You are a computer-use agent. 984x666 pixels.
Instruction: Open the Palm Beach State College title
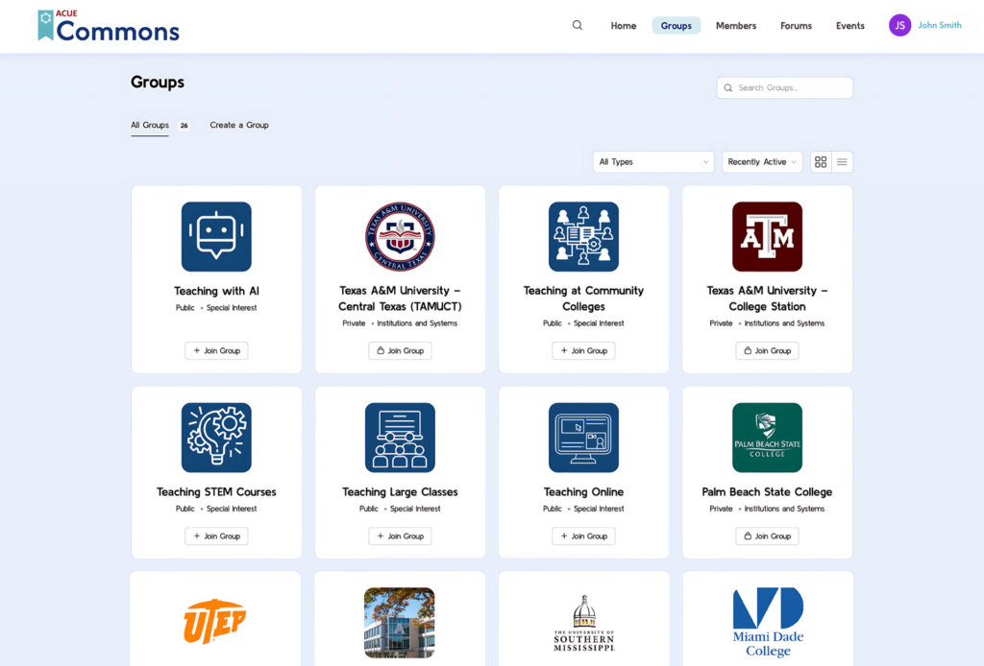click(x=767, y=492)
